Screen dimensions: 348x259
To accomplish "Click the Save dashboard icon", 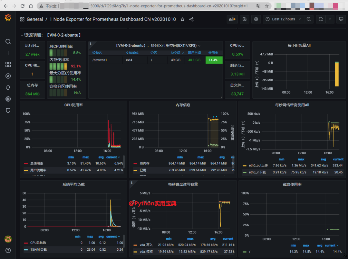I will (244, 19).
